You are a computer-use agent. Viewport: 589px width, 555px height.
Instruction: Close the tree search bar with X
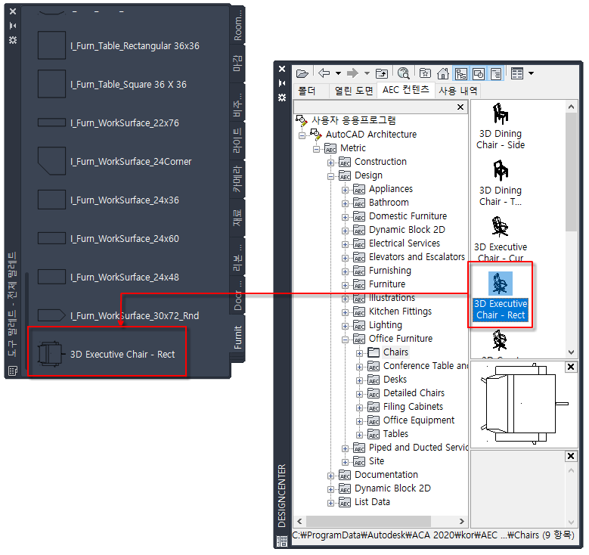pos(460,107)
